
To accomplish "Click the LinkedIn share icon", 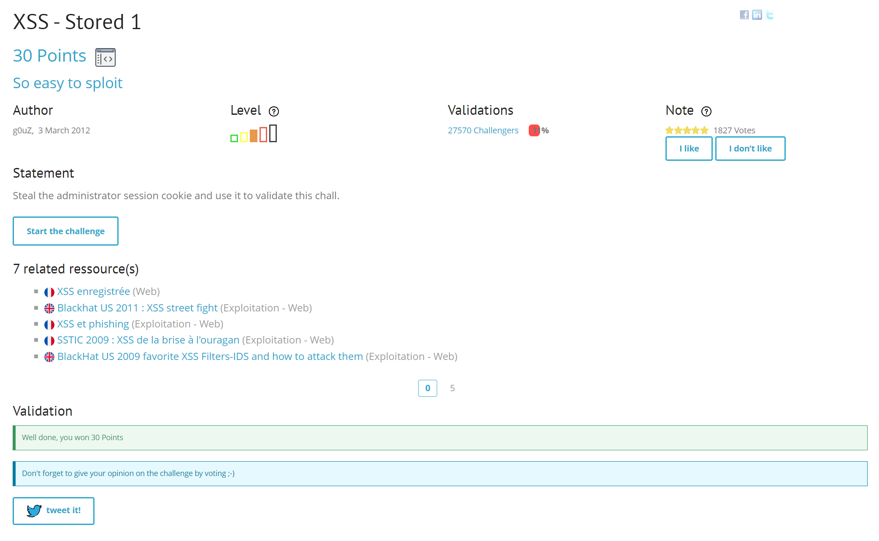I will click(757, 15).
